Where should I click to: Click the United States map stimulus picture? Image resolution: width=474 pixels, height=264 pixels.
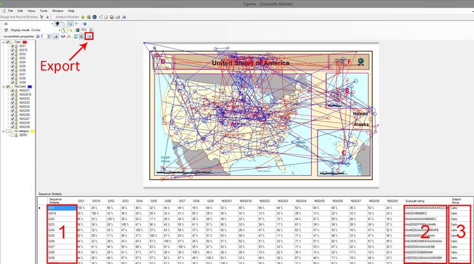(x=261, y=115)
